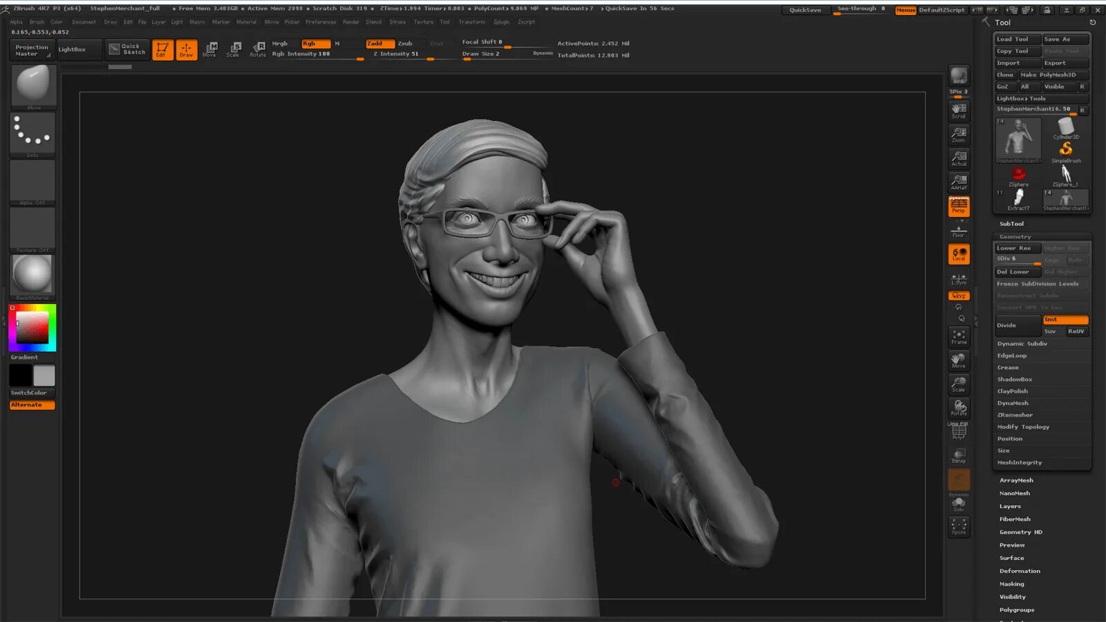Click the Load Tool button
The height and width of the screenshot is (622, 1106).
tap(1018, 39)
